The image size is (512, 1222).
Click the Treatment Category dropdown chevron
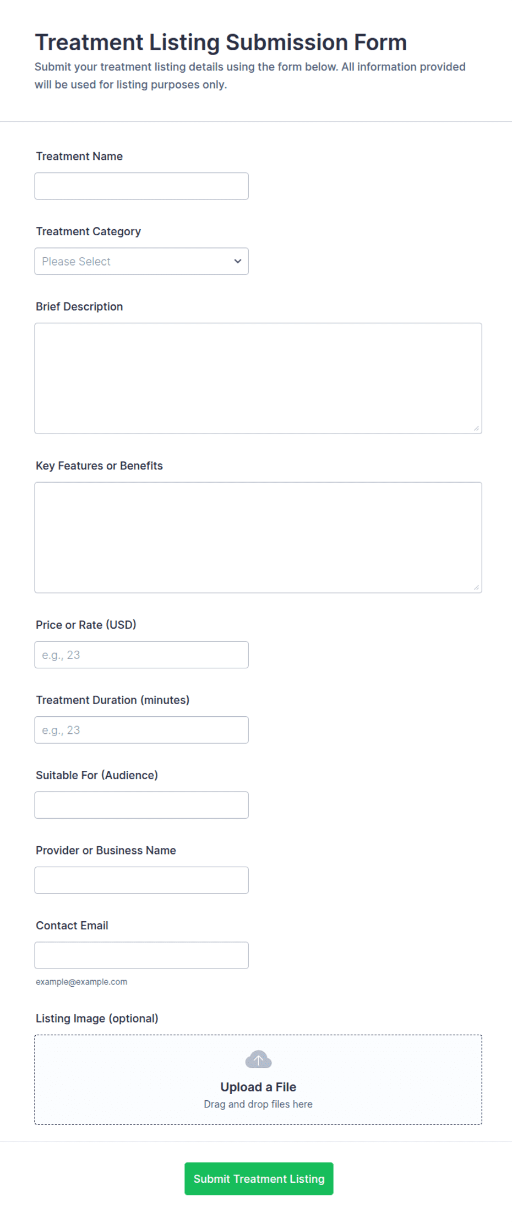pyautogui.click(x=238, y=261)
